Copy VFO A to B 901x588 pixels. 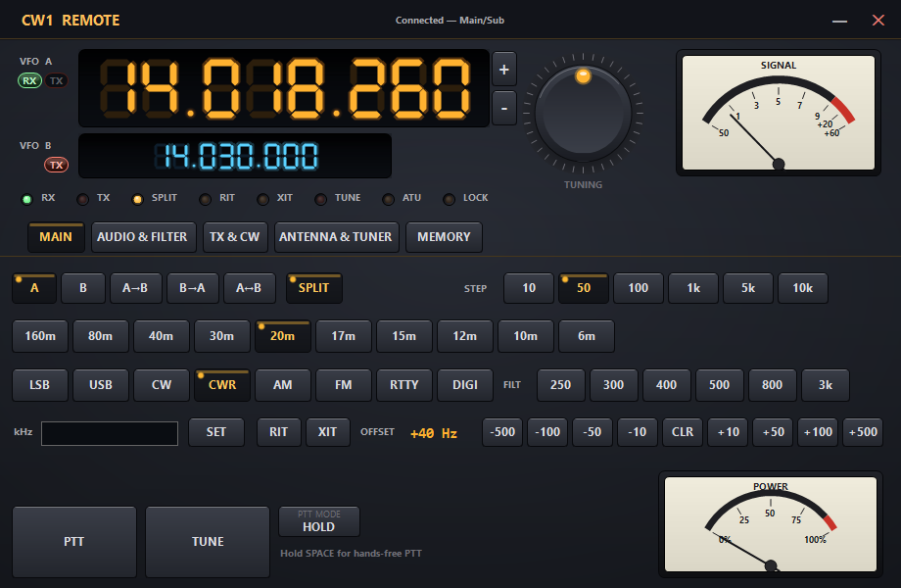click(x=135, y=288)
